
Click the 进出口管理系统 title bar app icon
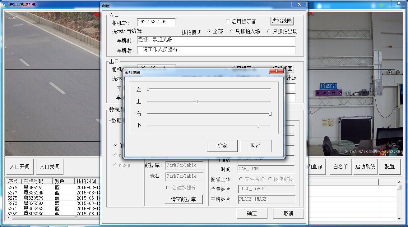5,5
